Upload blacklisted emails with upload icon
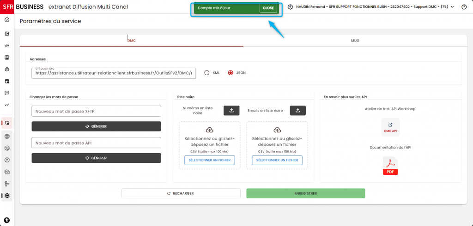 click(x=298, y=111)
